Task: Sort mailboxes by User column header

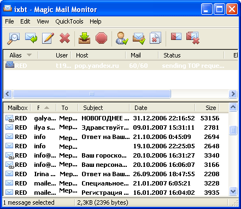Action: 55,55
